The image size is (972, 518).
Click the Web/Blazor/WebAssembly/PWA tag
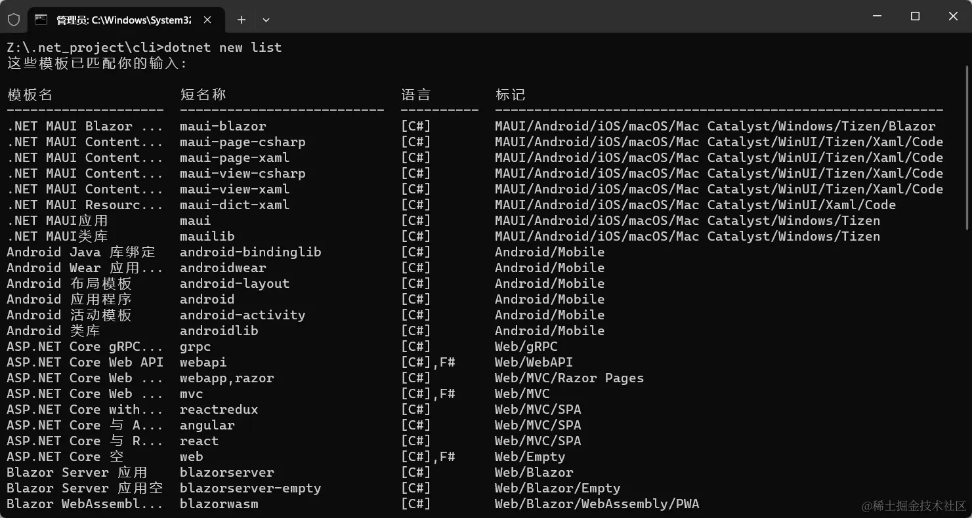[597, 504]
